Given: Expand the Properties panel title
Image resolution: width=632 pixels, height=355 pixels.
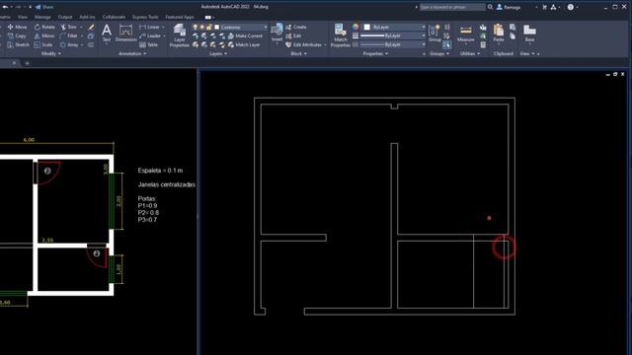Looking at the screenshot, I should click(375, 53).
